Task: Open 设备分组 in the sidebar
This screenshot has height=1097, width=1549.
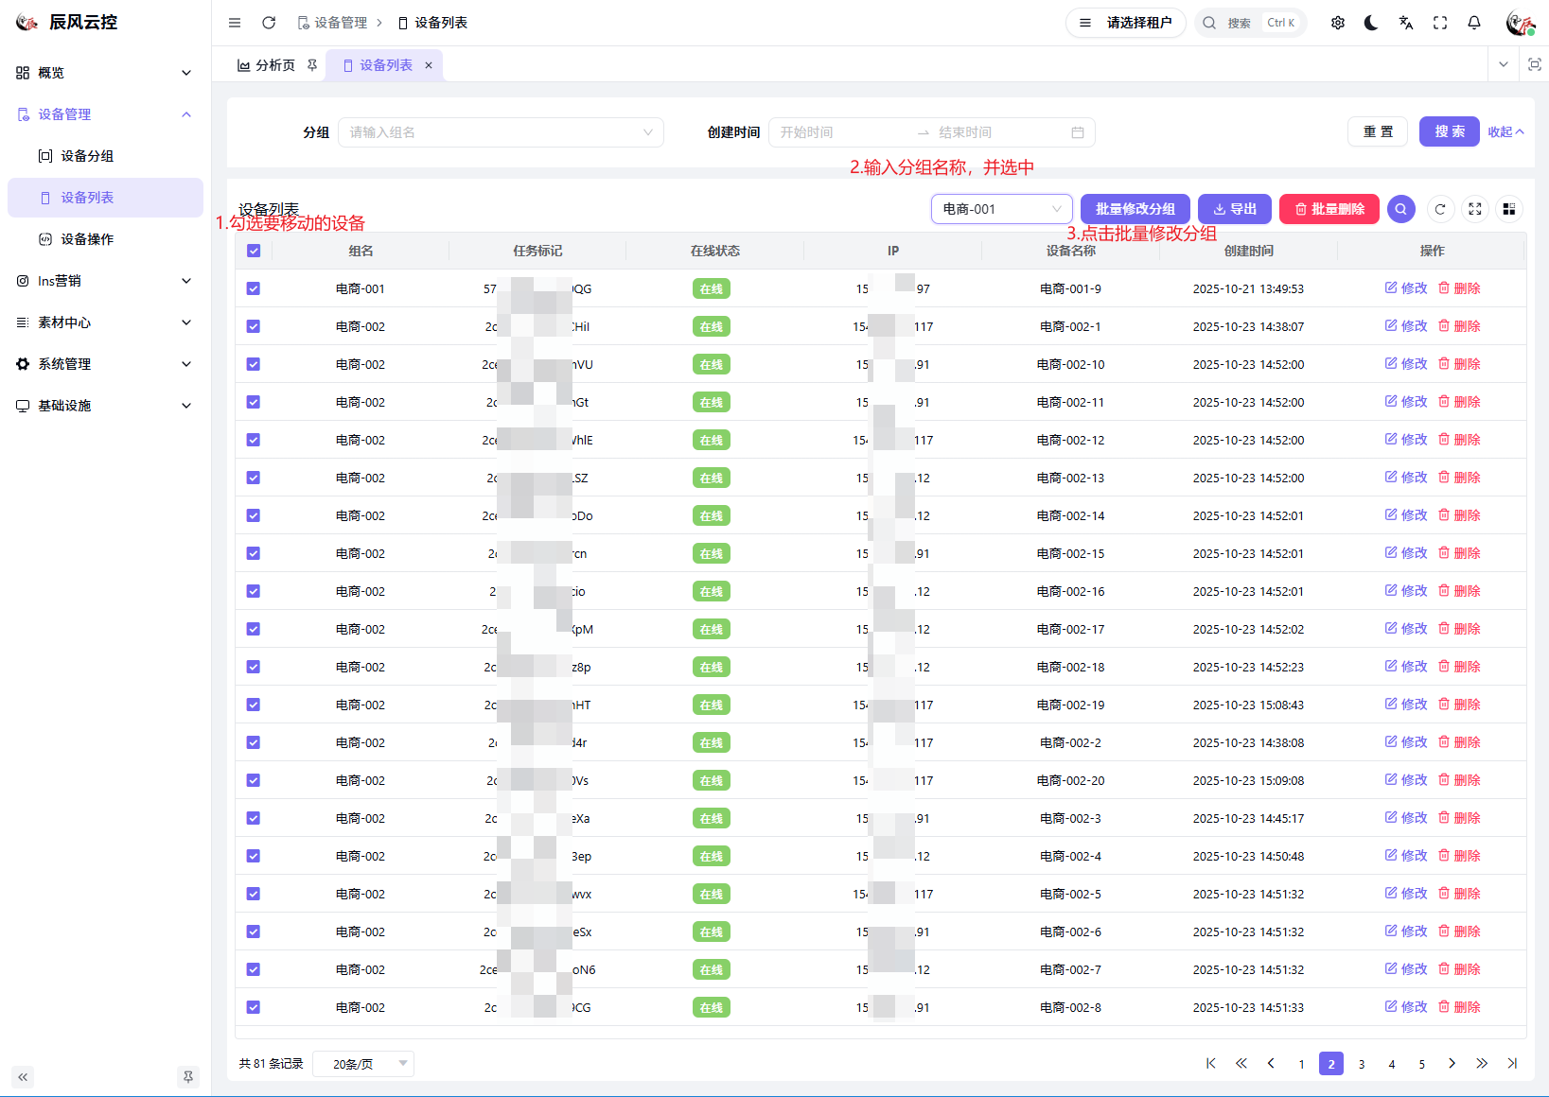Action: [x=87, y=156]
